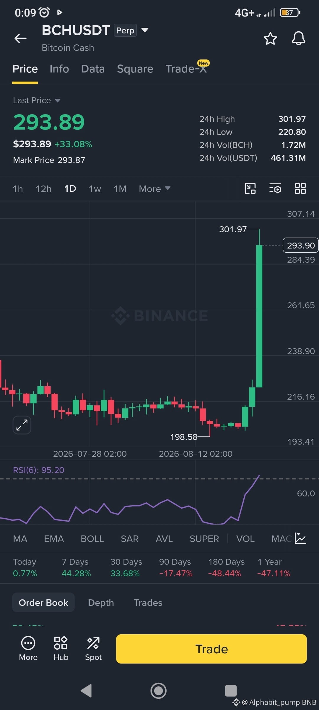This screenshot has height=710, width=319.
Task: Open the More timeframes dropdown
Action: click(x=154, y=189)
